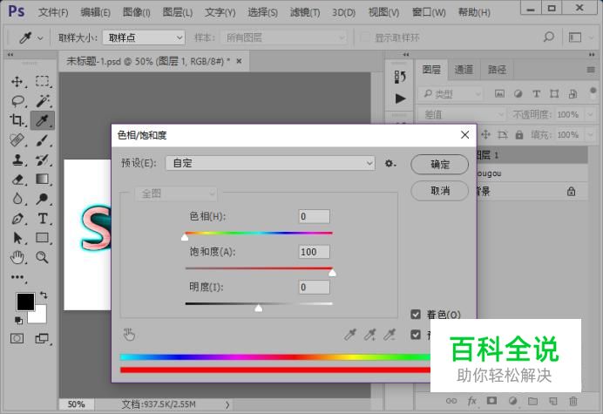Expand the opacity dropdown arrow
This screenshot has width=603, height=414.
(590, 114)
